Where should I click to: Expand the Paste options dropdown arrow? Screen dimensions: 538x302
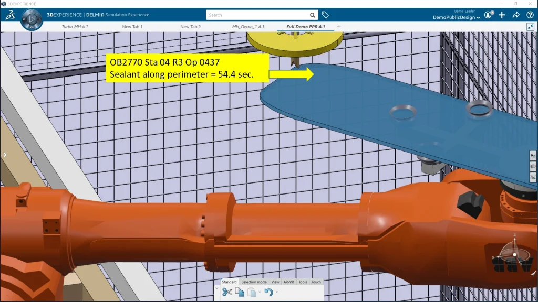[260, 292]
